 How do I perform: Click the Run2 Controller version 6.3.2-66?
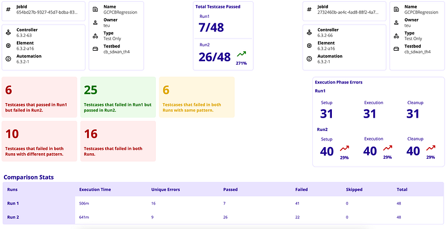point(325,35)
